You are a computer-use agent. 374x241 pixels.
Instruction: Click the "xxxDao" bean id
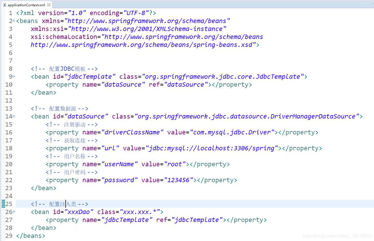79,212
